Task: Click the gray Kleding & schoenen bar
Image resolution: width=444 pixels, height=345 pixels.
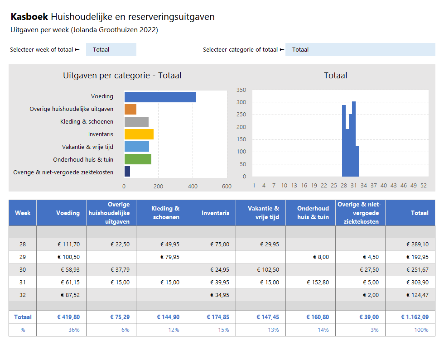Action: (136, 122)
